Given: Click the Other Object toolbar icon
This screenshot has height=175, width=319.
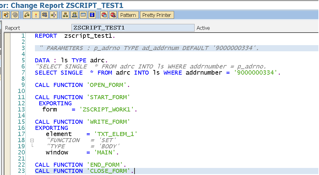Looking at the screenshot, I should pyautogui.click(x=6, y=15).
